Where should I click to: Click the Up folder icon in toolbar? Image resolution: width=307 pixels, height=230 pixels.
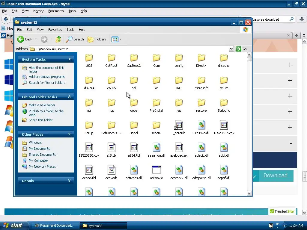(58, 39)
